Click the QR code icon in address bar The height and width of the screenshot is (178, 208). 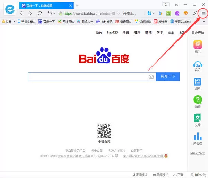pyautogui.click(x=113, y=14)
